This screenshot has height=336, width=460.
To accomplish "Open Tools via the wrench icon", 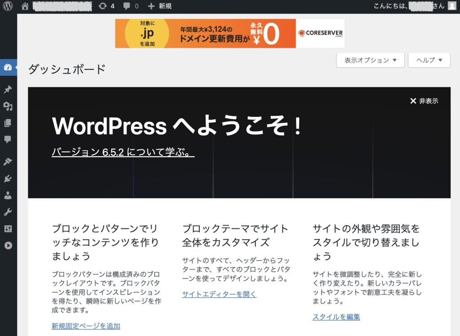I will (x=8, y=212).
